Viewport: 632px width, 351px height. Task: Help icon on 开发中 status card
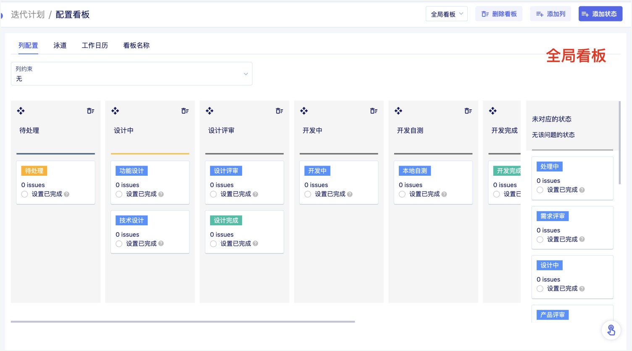pos(350,194)
